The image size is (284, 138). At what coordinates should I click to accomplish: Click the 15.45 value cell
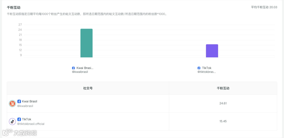coord(223,121)
